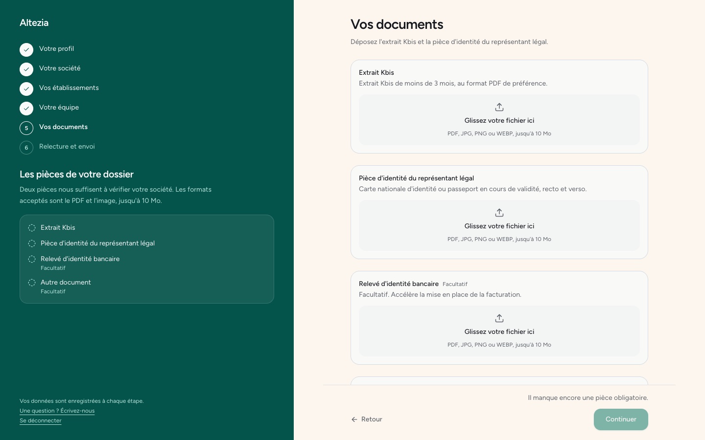Click the step 6 circle icon
This screenshot has width=705, height=440.
(26, 148)
